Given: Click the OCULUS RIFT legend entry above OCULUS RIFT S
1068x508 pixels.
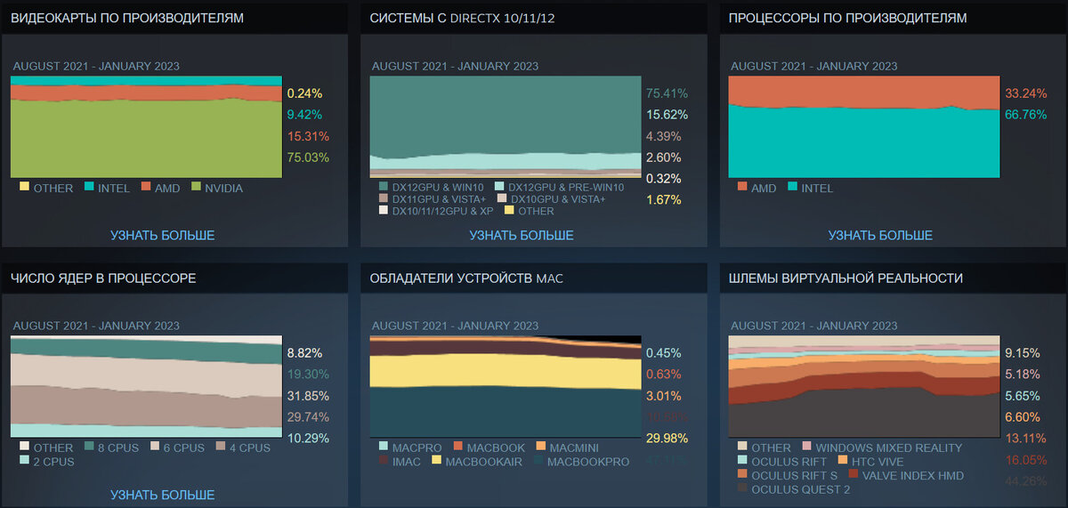Looking at the screenshot, I should coord(783,461).
